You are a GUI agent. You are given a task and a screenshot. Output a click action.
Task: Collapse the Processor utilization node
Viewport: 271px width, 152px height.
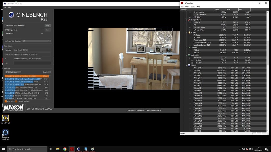pyautogui.click(x=189, y=58)
